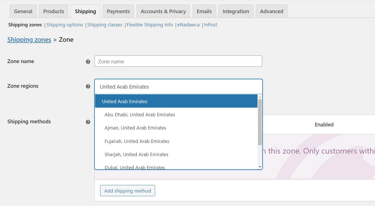Open the Shipping tab
Screen dimensions: 375x206
[85, 11]
